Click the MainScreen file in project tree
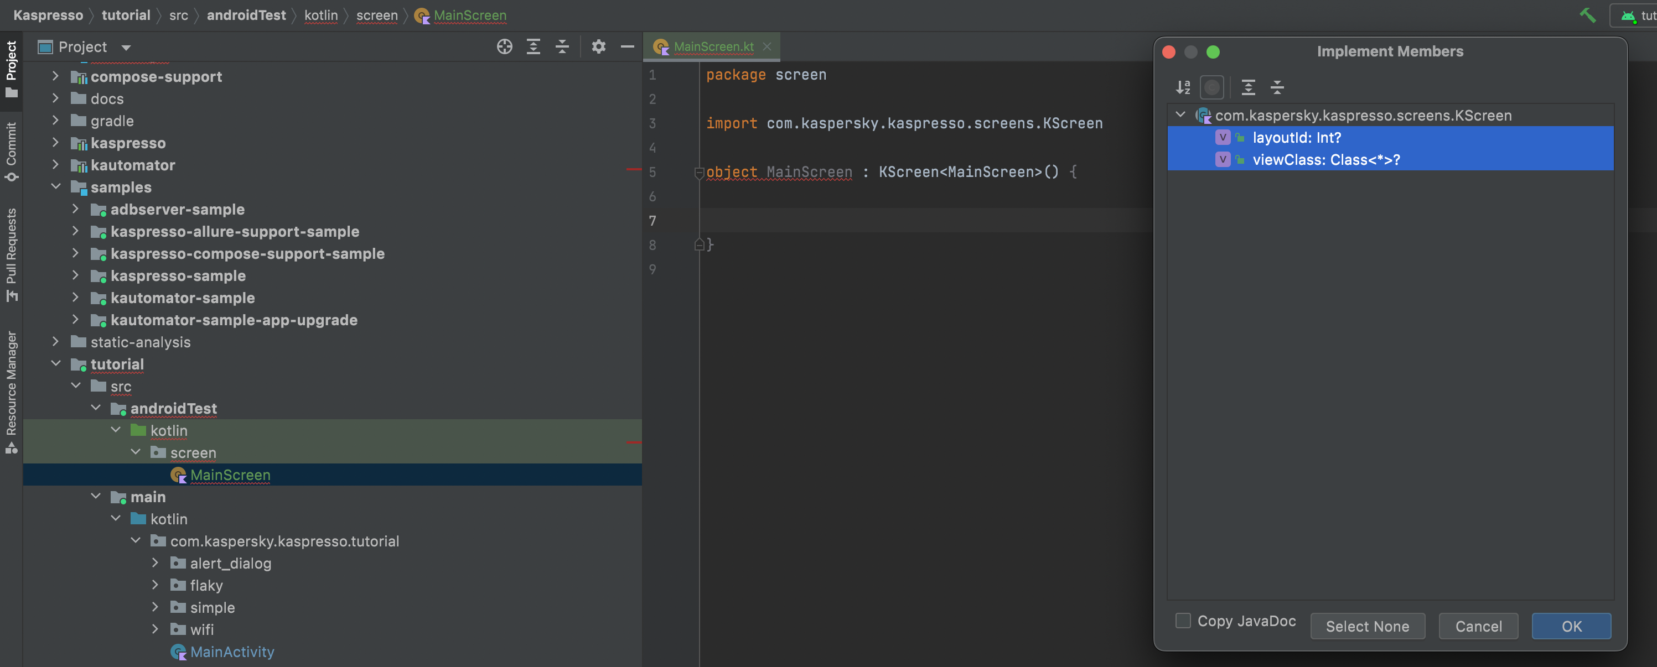The height and width of the screenshot is (667, 1657). [x=229, y=474]
